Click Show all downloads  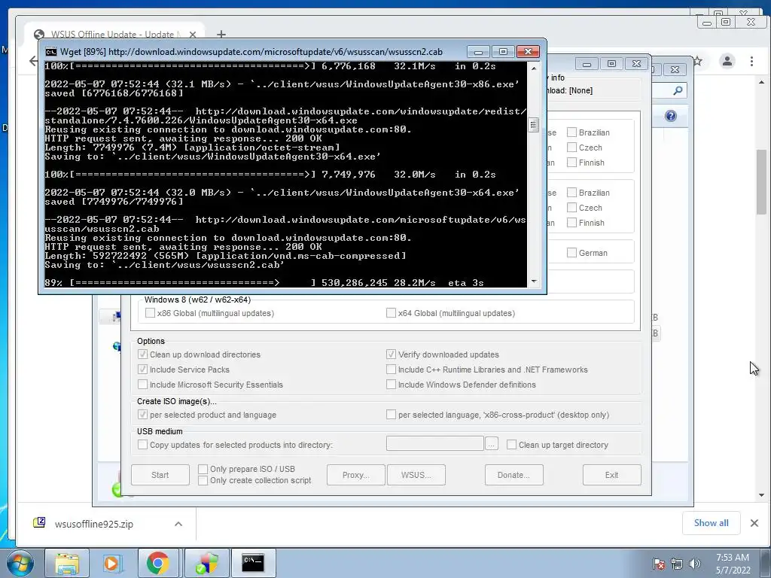click(x=711, y=523)
